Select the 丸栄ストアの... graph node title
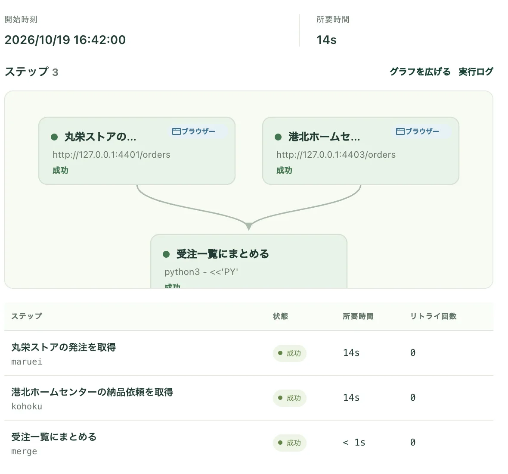Image resolution: width=508 pixels, height=474 pixels. click(x=100, y=137)
